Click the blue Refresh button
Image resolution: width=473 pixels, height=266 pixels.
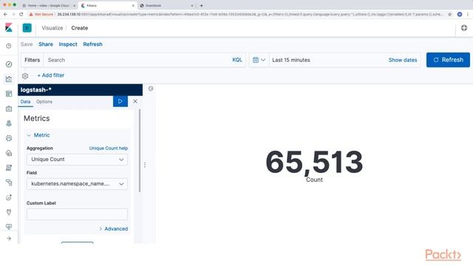(448, 60)
